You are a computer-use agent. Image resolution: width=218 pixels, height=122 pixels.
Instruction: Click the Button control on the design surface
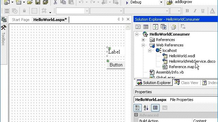(116, 65)
